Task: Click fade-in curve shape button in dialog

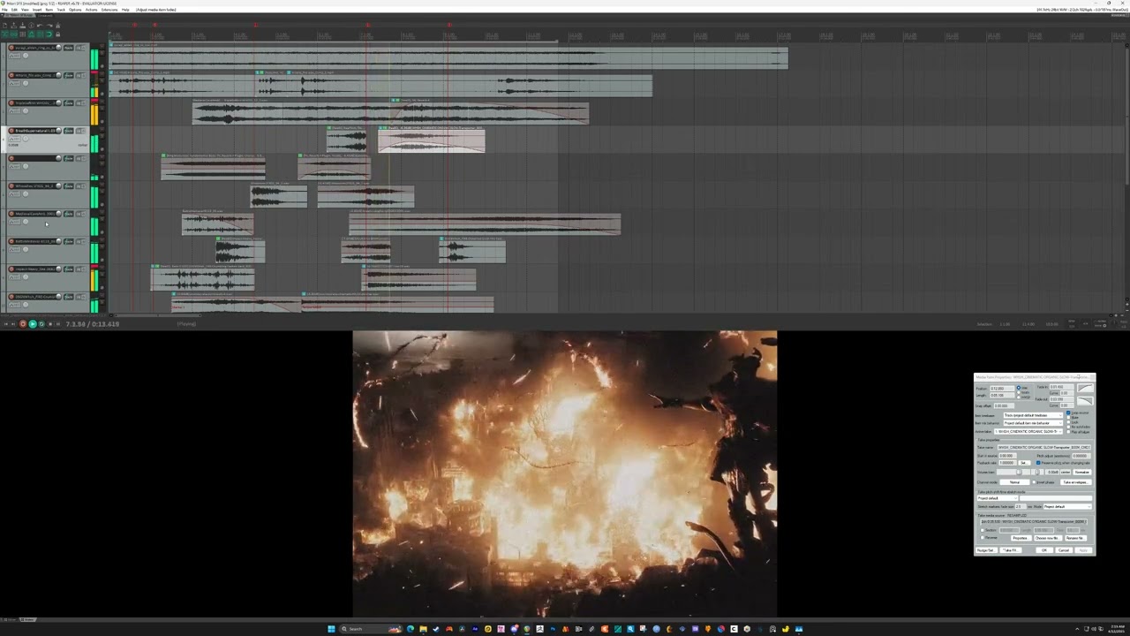Action: 1086,388
